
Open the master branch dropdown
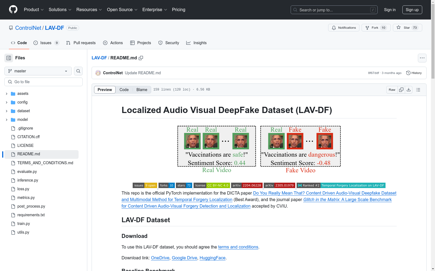38,71
